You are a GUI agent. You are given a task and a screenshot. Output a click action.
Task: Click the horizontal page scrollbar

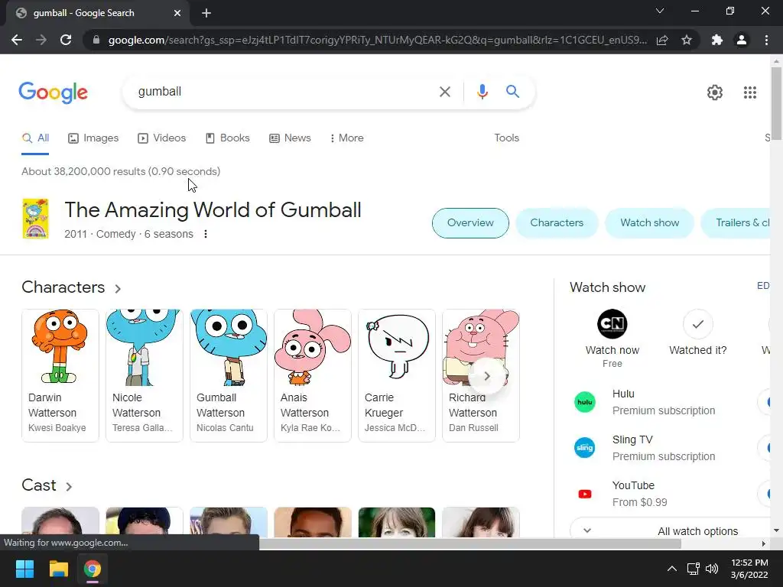coord(470,543)
